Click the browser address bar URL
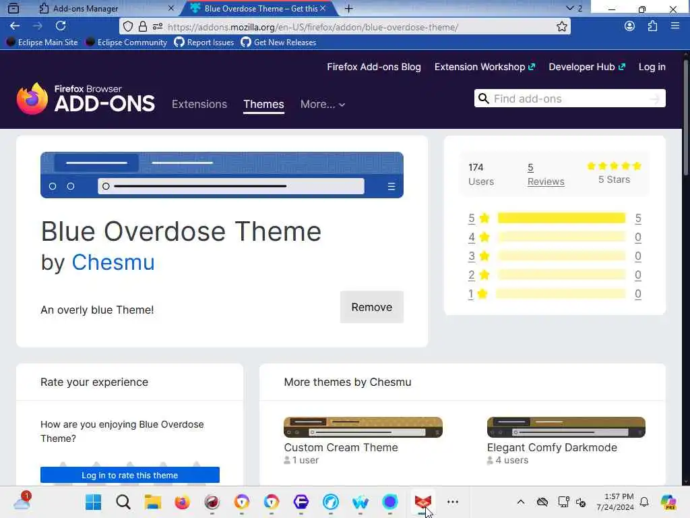 point(313,27)
